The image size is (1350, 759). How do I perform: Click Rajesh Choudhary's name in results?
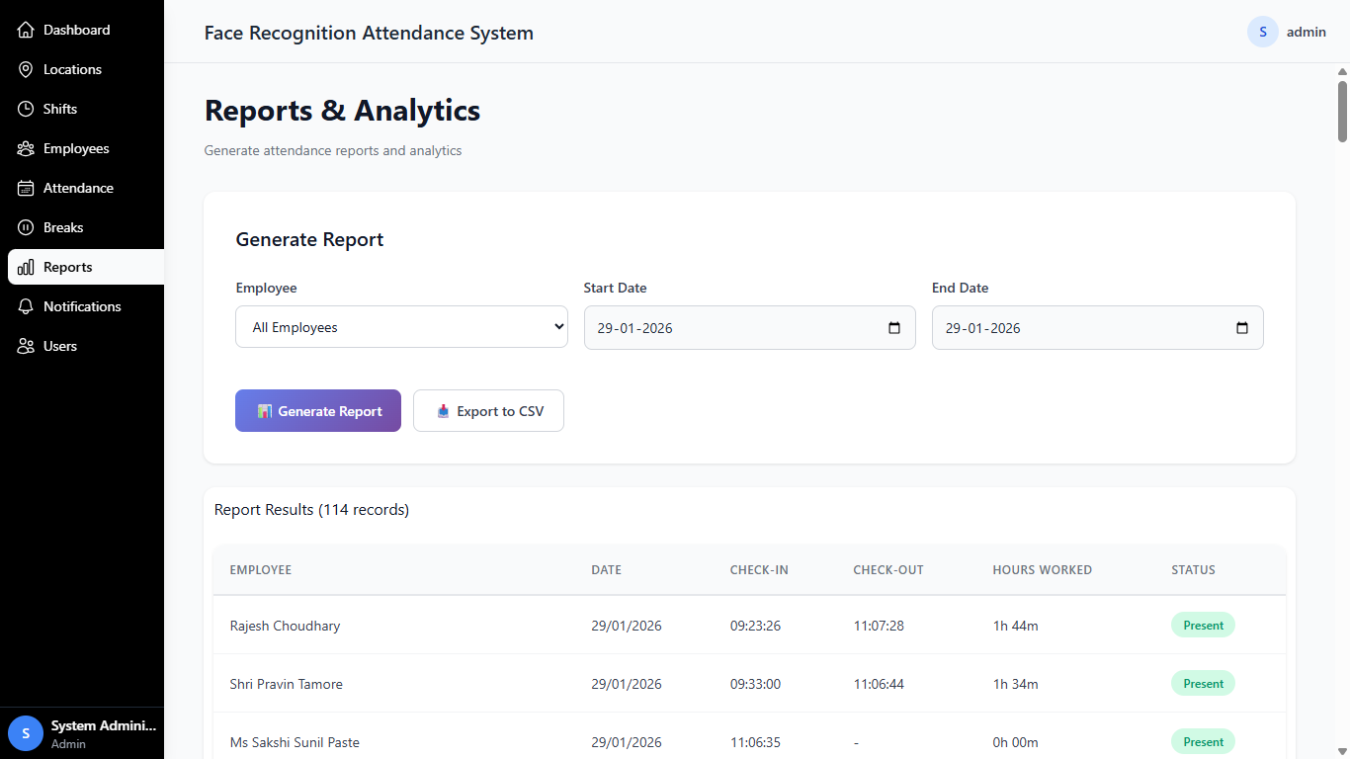point(285,625)
